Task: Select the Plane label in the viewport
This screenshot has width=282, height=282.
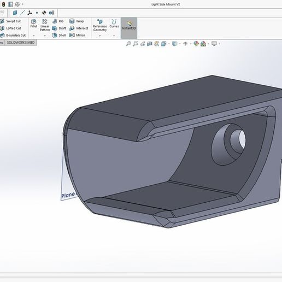Action: click(68, 195)
